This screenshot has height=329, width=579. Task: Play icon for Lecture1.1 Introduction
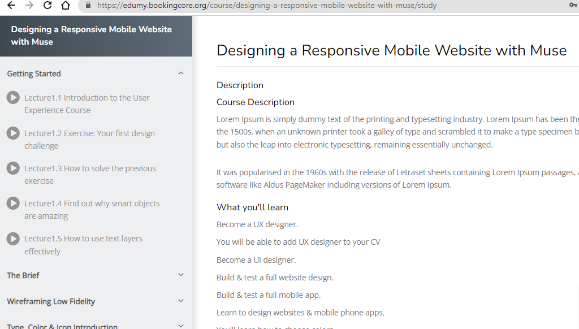pos(13,97)
